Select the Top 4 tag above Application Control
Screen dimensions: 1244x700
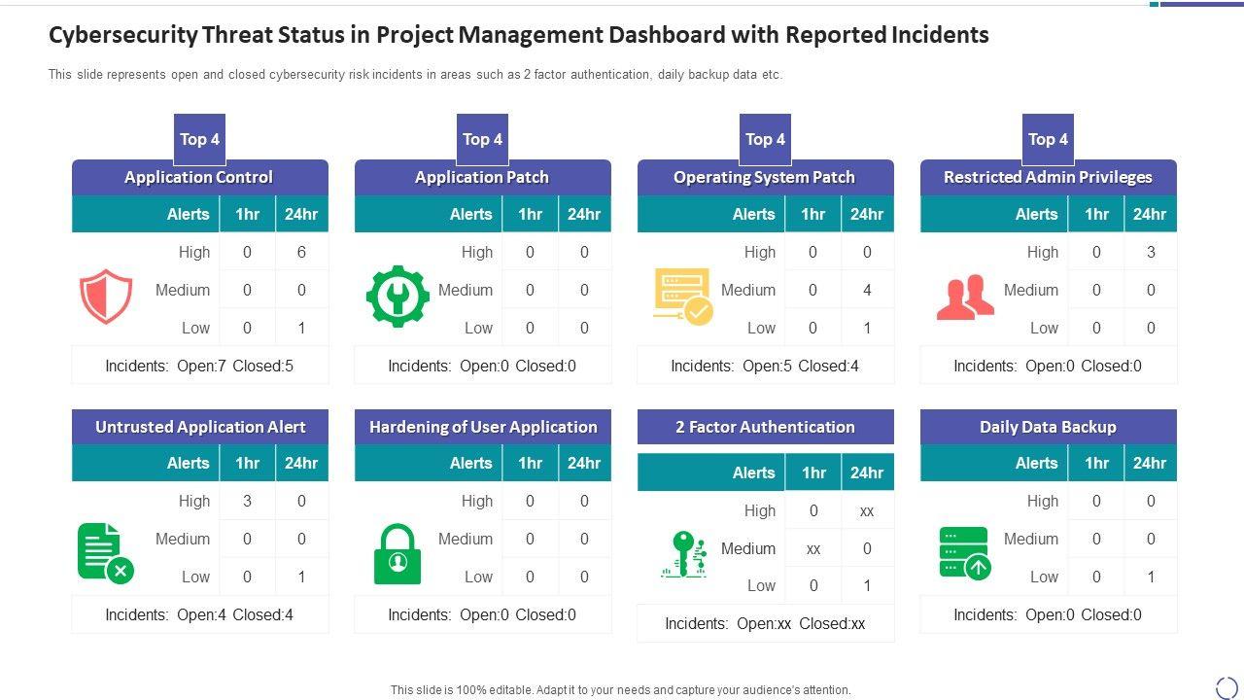200,139
